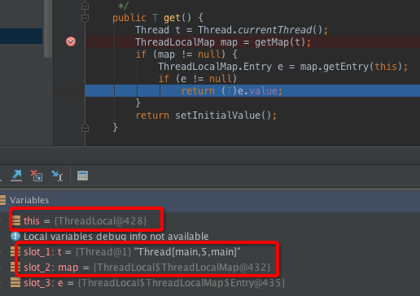
Task: Click the Drop Frame debugger icon
Action: (37, 176)
